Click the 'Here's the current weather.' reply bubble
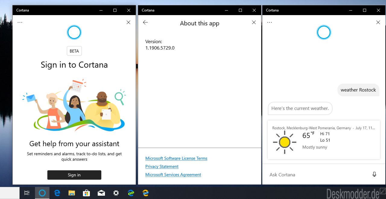386x199 pixels. pos(300,108)
